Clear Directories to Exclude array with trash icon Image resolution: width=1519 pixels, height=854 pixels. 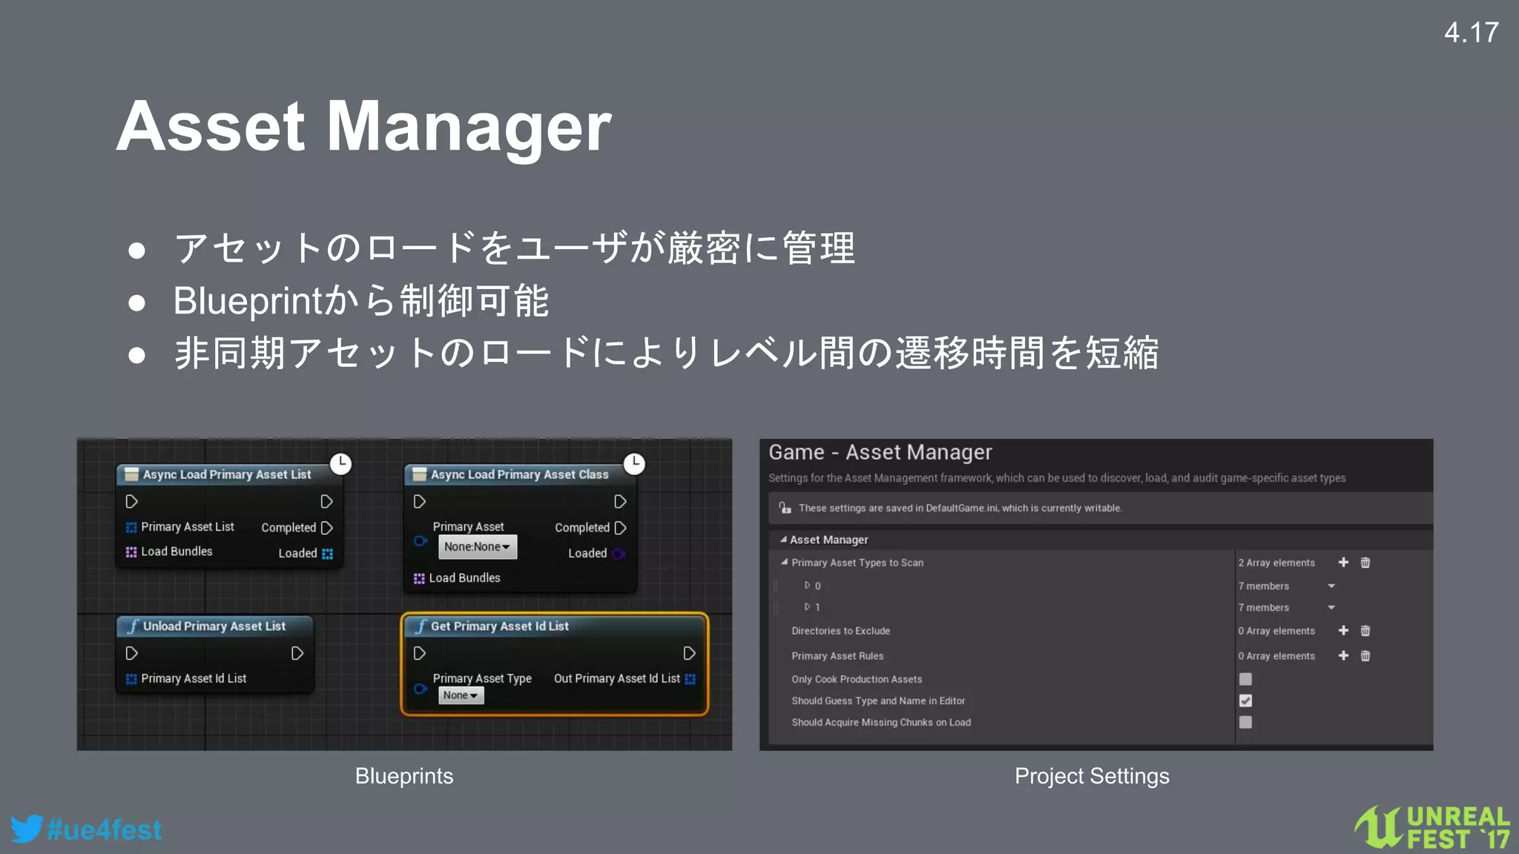coord(1365,631)
